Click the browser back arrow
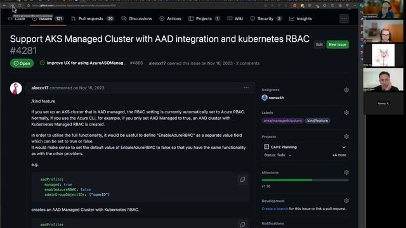 tap(4, 6)
